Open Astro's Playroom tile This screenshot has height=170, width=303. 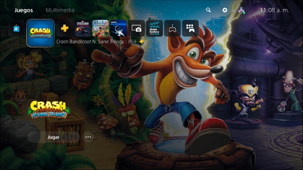coord(119,28)
